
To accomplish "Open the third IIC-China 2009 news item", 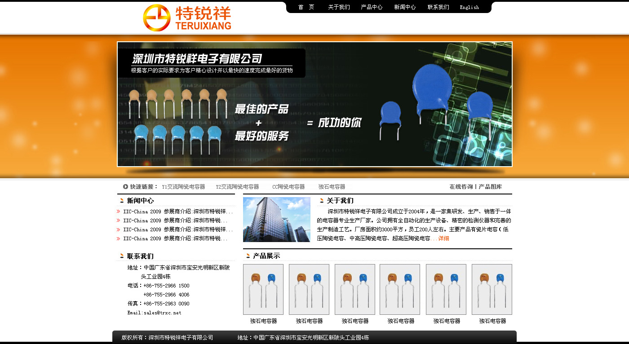I will click(x=178, y=229).
